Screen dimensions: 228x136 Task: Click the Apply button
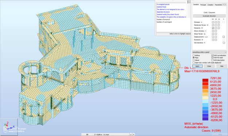(197, 66)
